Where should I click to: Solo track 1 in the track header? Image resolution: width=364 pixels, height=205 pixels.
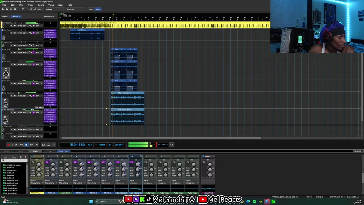25,26
